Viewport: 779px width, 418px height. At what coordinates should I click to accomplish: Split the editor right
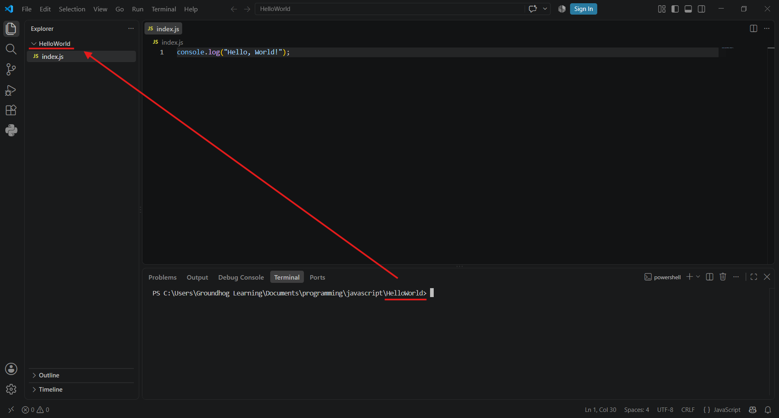753,28
